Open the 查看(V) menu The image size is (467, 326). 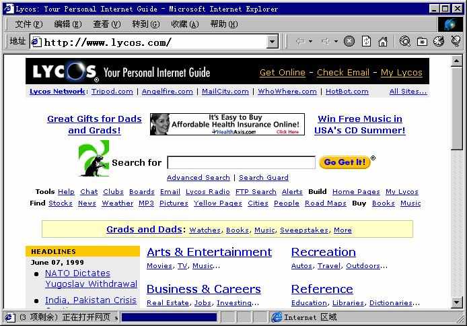click(x=106, y=24)
